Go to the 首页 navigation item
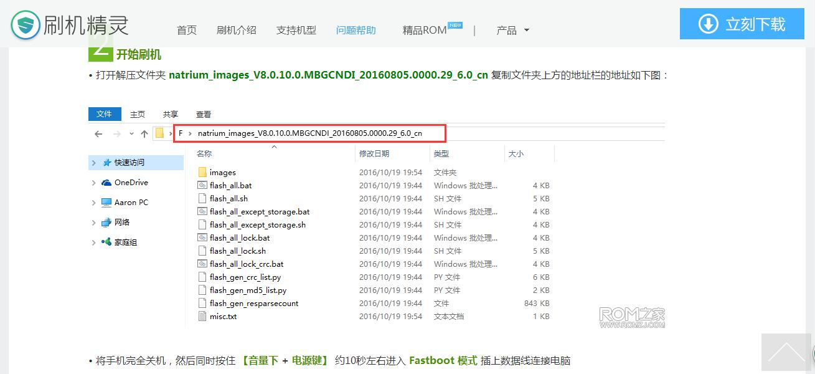 [x=187, y=30]
